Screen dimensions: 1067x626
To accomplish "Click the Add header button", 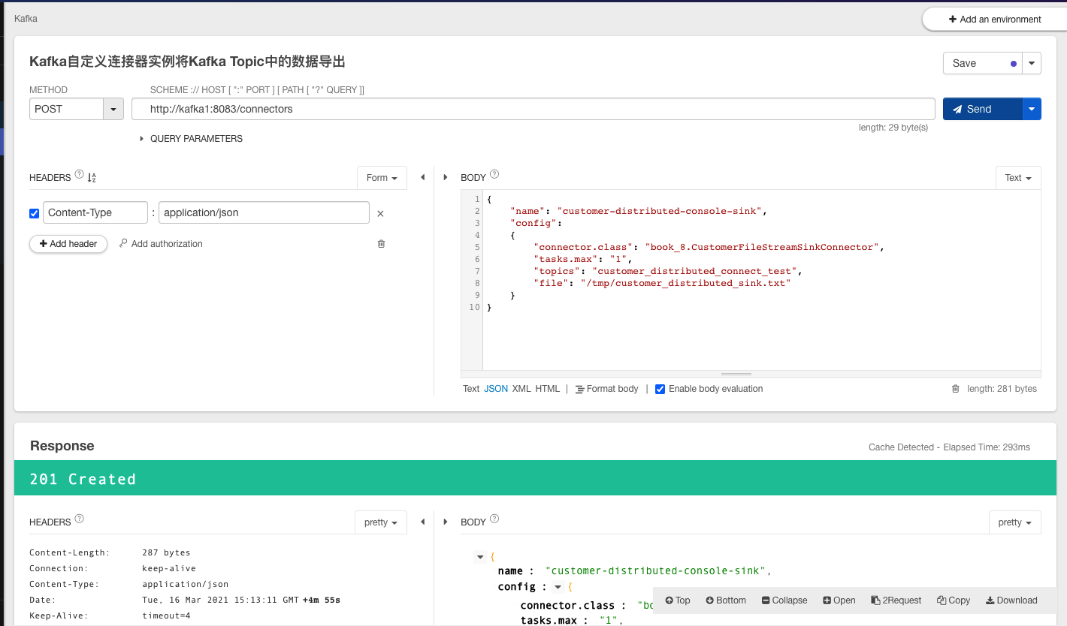I will click(68, 244).
